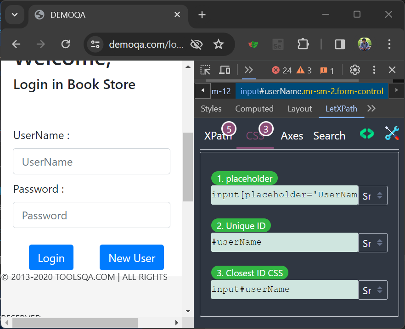Toggle the browser side panel
The width and height of the screenshot is (405, 329).
coord(340,44)
